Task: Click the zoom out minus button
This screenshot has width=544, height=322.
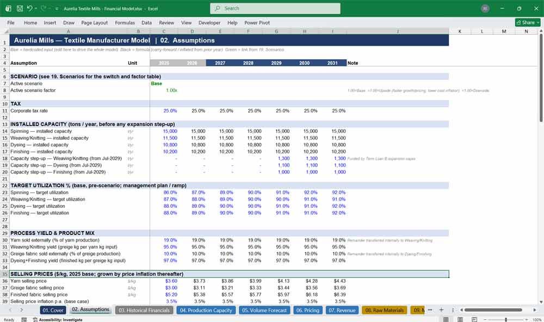Action: 485,319
